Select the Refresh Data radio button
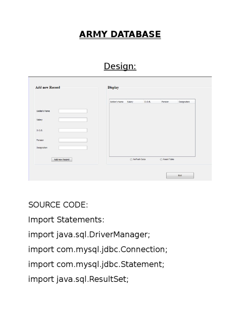Viewport: 240px width, 320px height. [131, 159]
